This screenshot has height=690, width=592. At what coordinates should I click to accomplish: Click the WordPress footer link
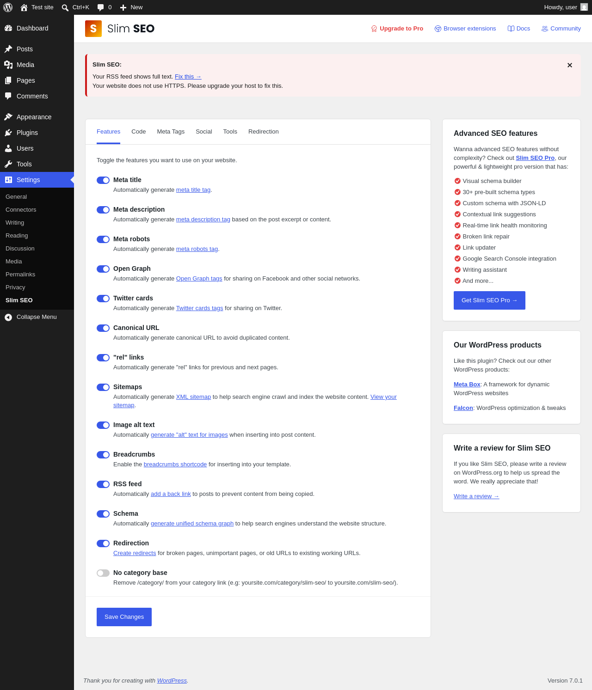coord(172,681)
